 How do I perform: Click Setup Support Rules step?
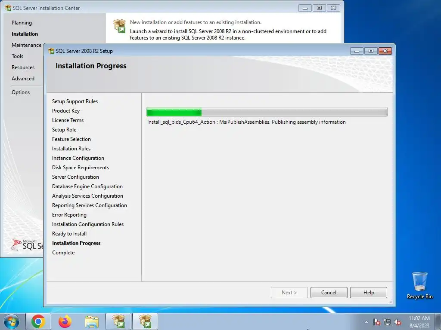[75, 101]
